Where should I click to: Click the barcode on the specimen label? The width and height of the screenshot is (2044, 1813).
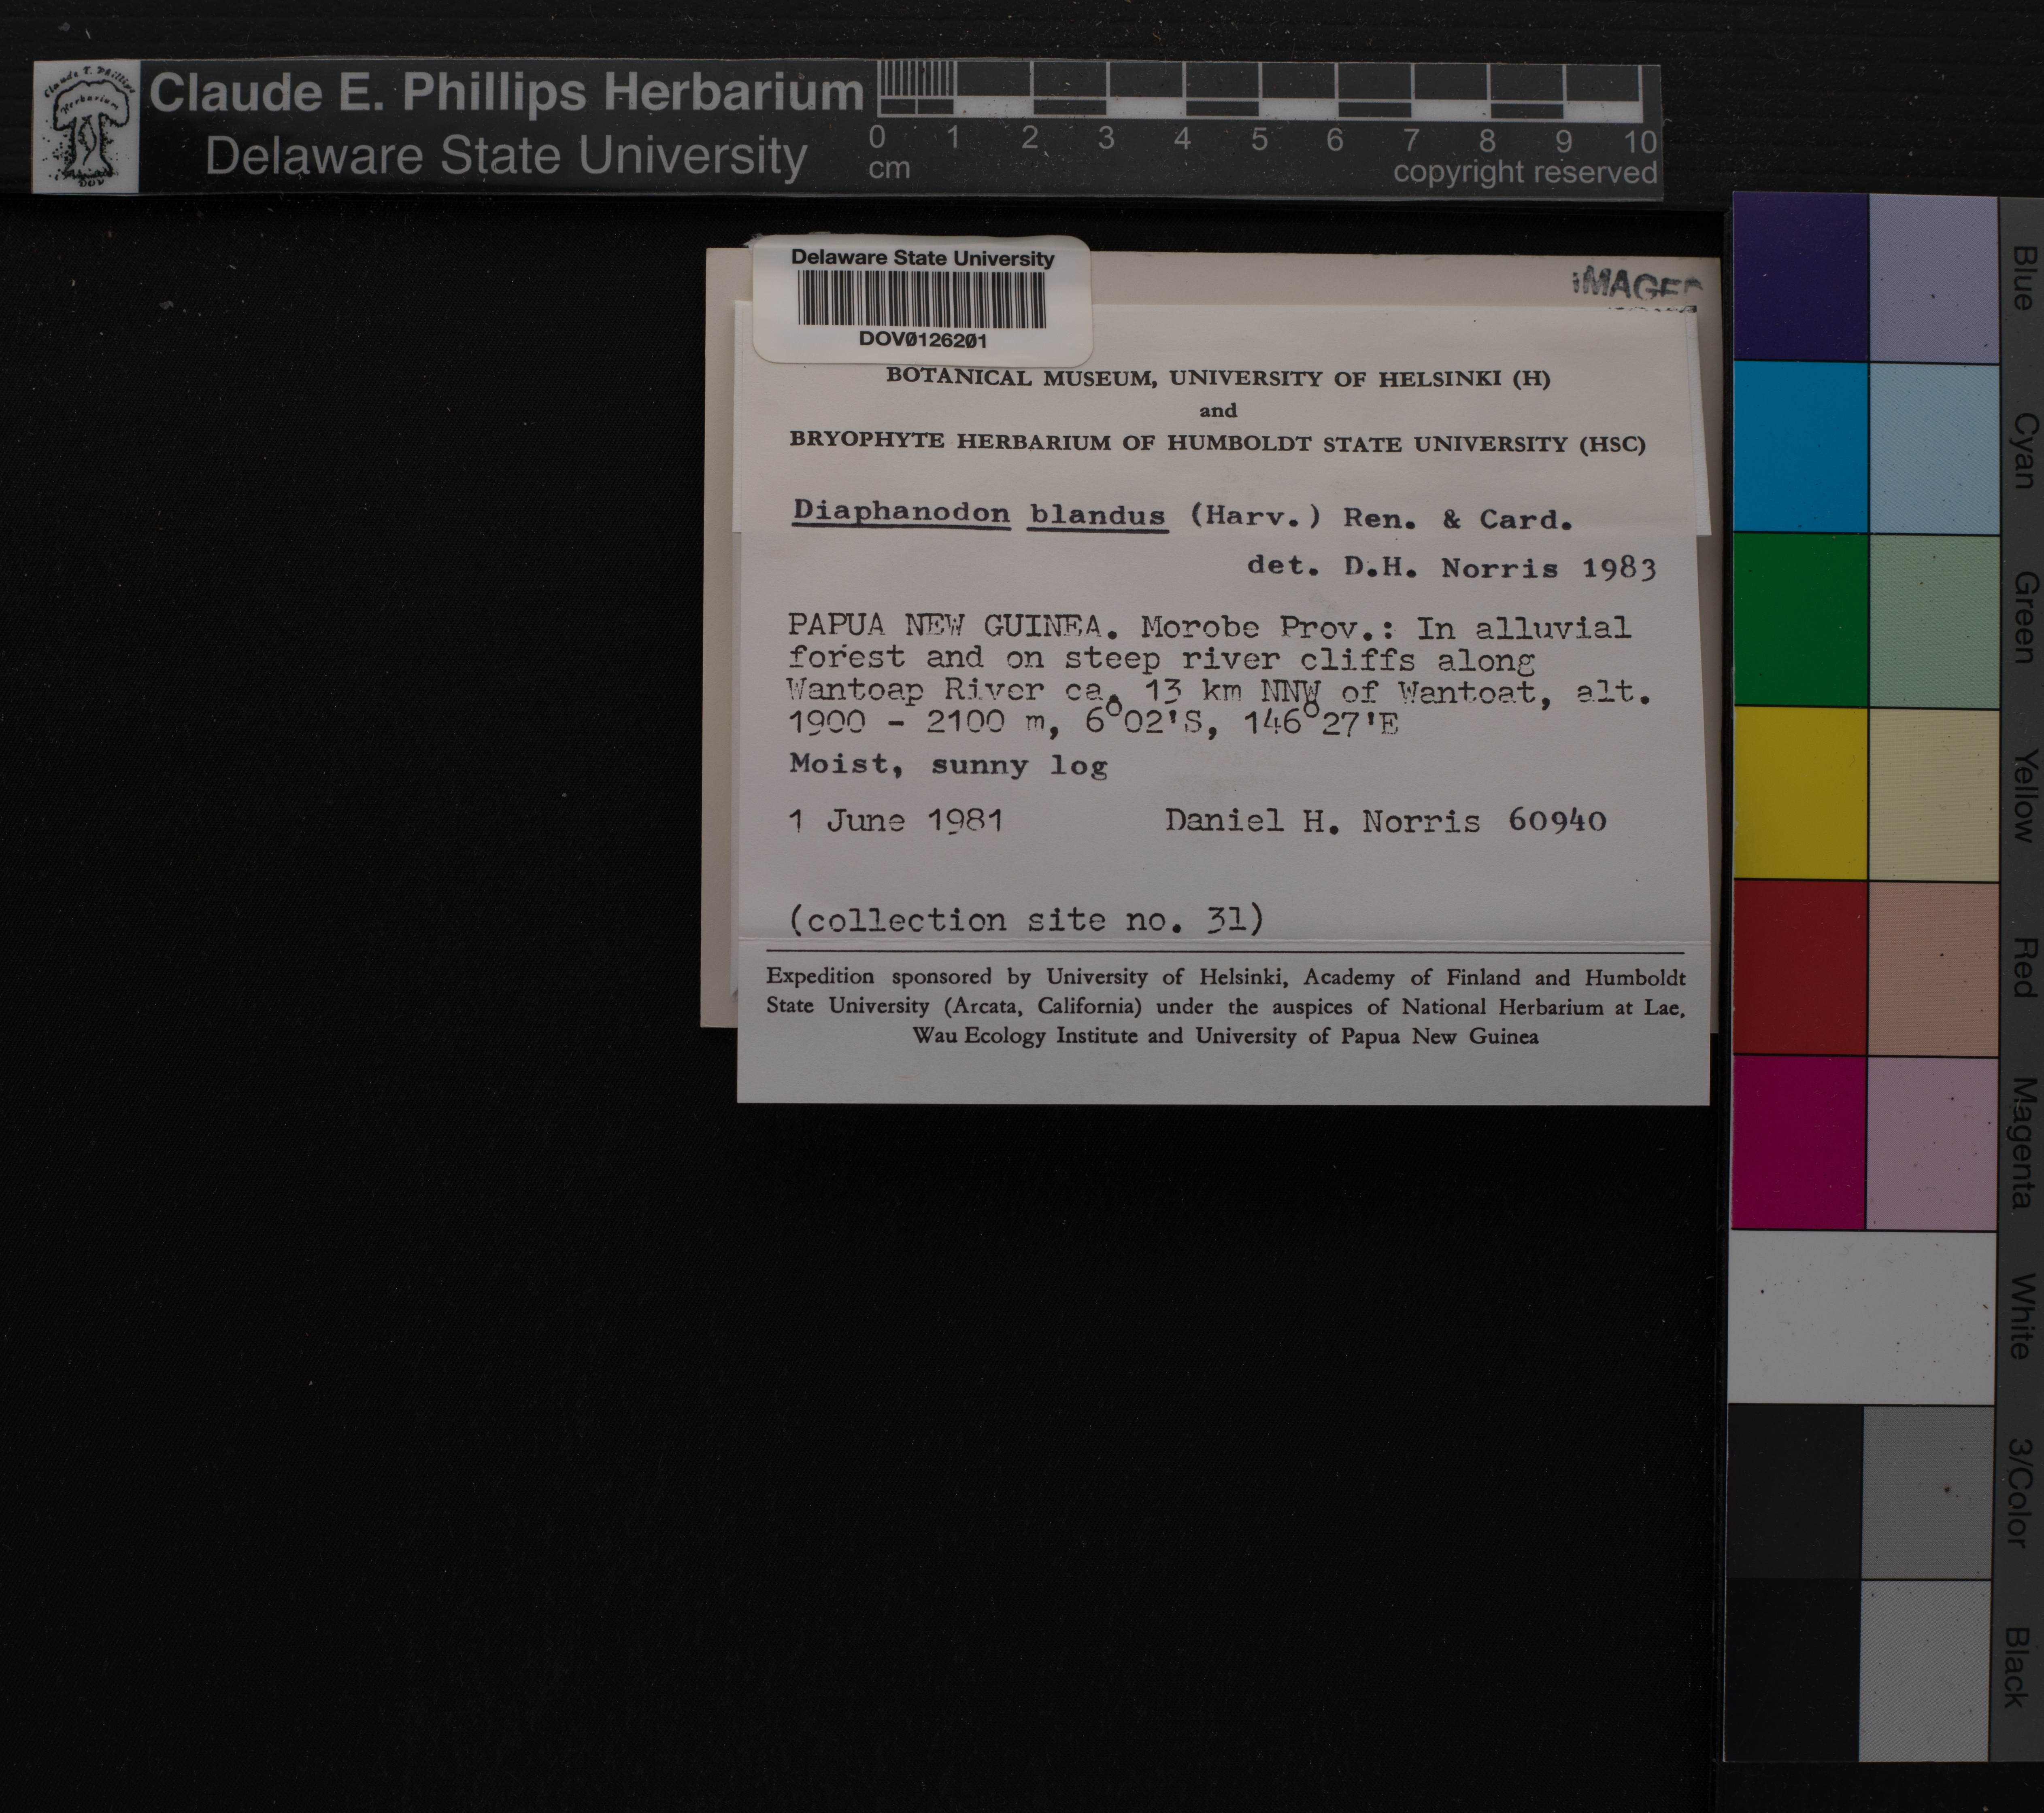coord(921,299)
